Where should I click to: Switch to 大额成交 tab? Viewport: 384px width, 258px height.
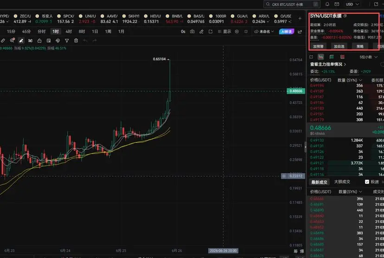tap(342, 182)
